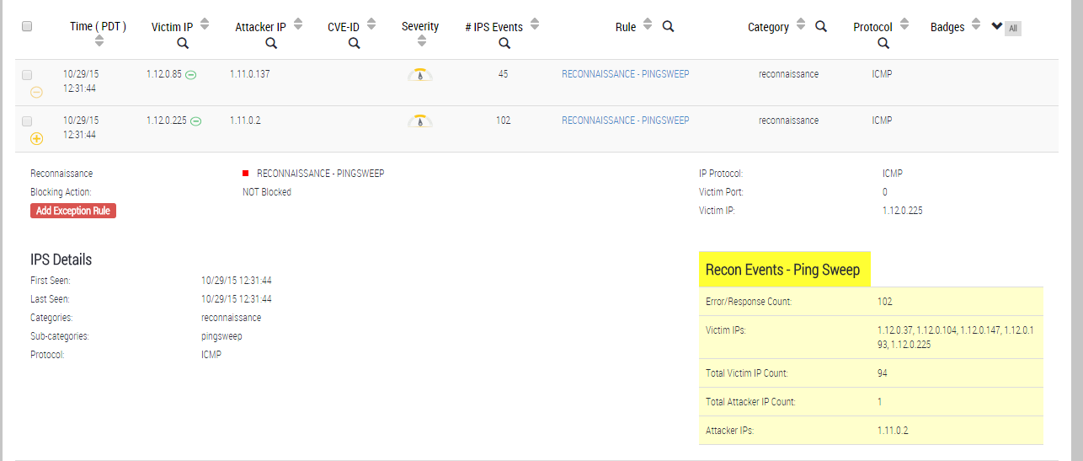Click Error/Response Count value 102
The width and height of the screenshot is (1083, 461).
(884, 301)
